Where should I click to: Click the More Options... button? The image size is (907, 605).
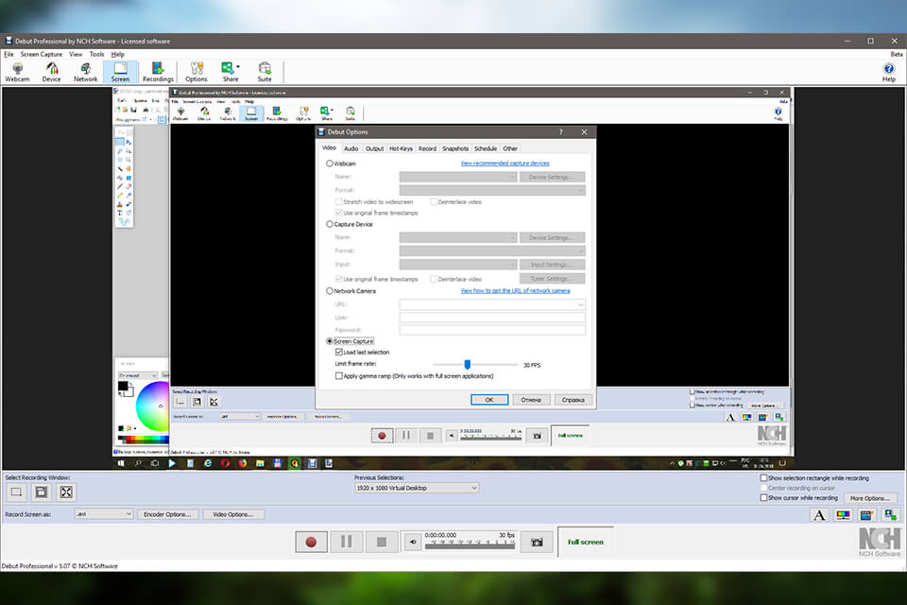pos(870,498)
